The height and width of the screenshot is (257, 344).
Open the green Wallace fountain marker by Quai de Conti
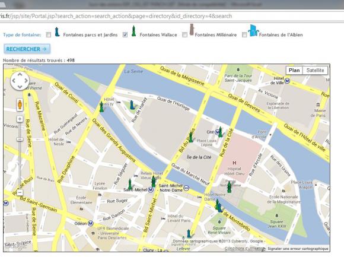coord(101,107)
